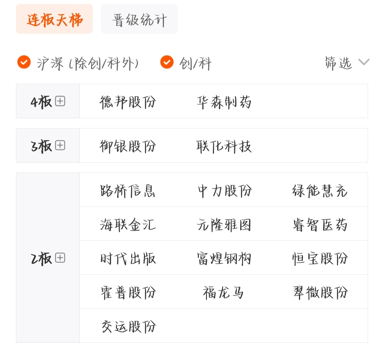
Task: Toggle the 创/科 checkbox
Action: [x=167, y=62]
